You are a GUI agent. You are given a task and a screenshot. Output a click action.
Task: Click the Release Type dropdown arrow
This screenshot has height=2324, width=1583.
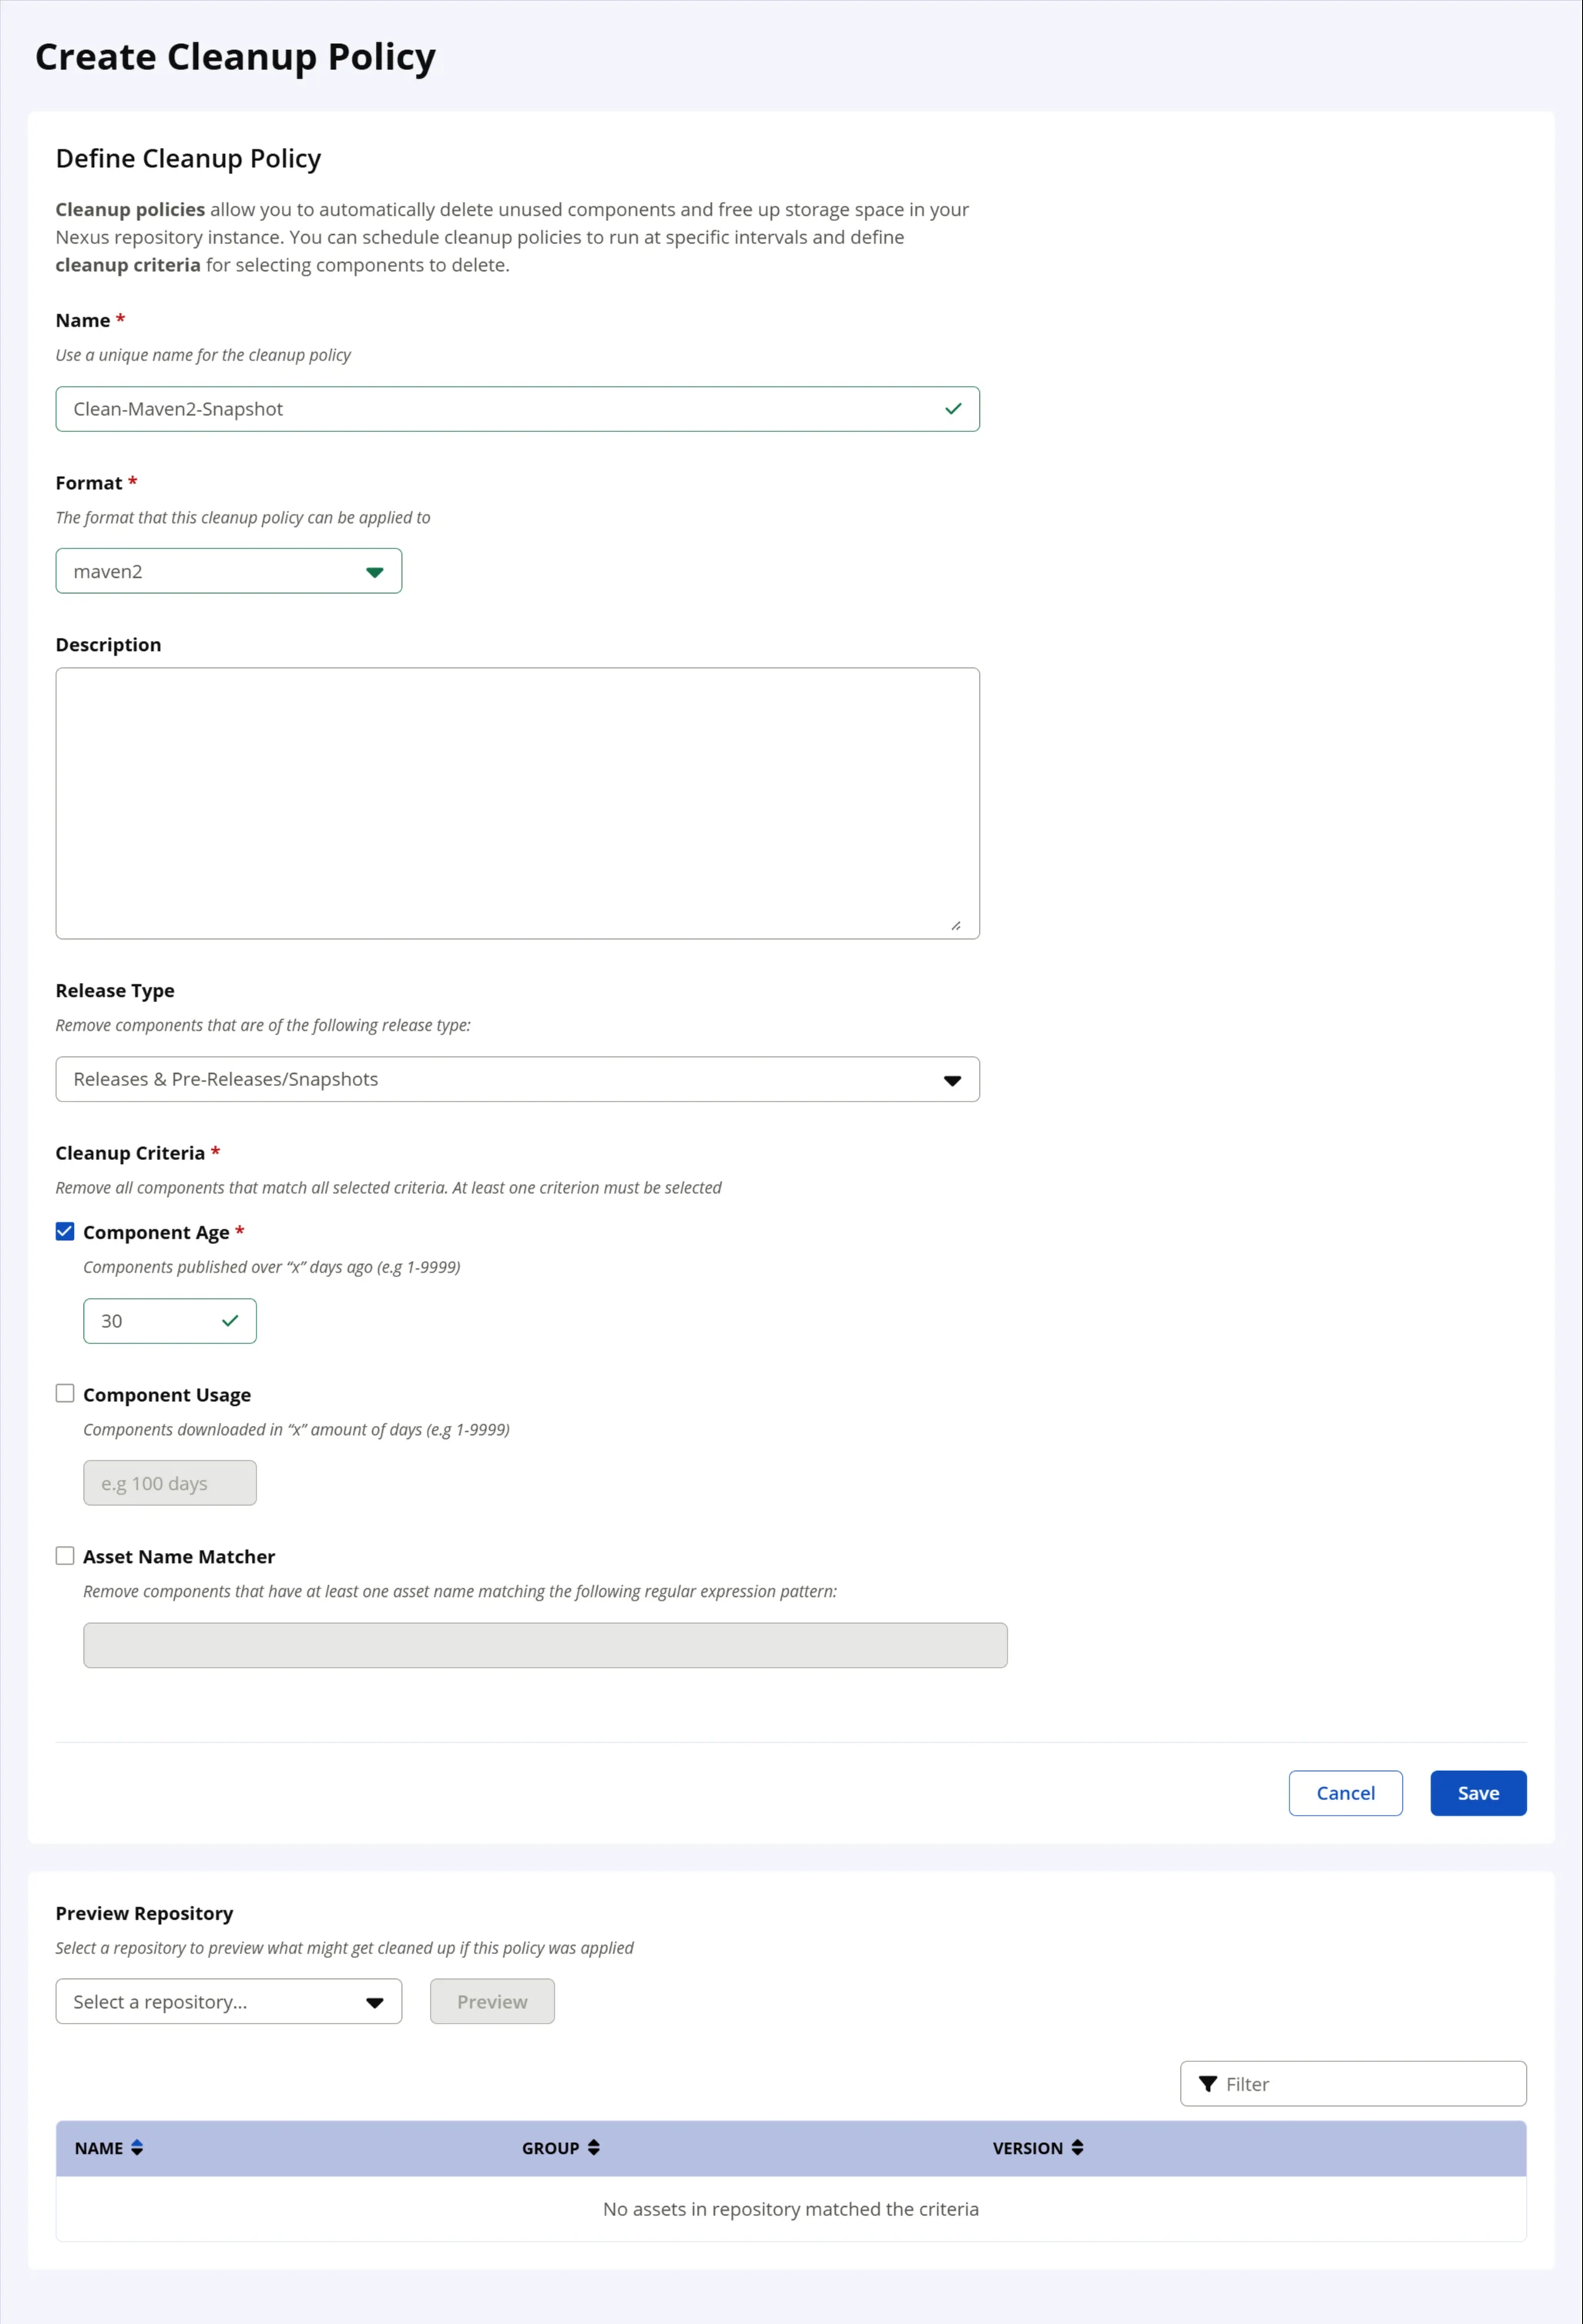tap(952, 1080)
